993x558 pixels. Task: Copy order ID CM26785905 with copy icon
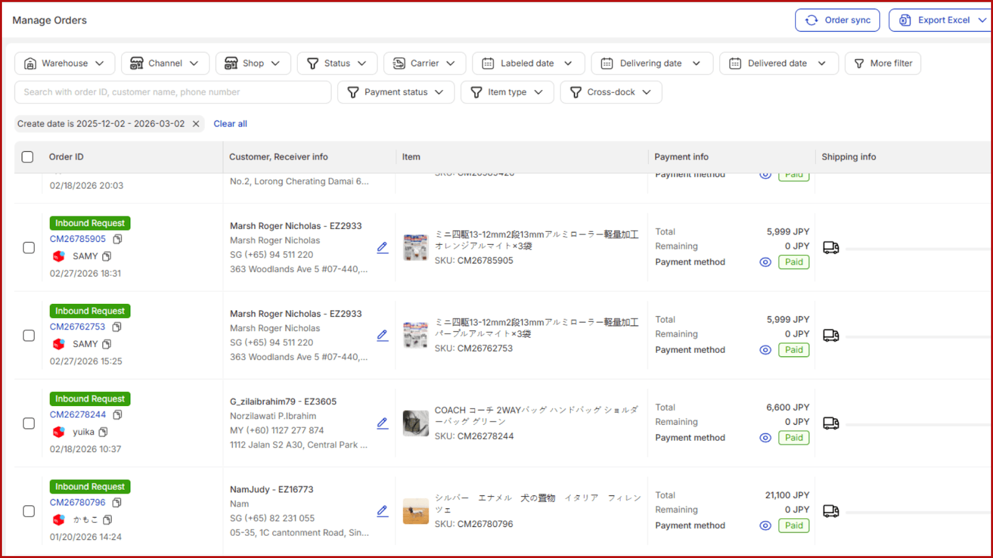[x=117, y=239]
